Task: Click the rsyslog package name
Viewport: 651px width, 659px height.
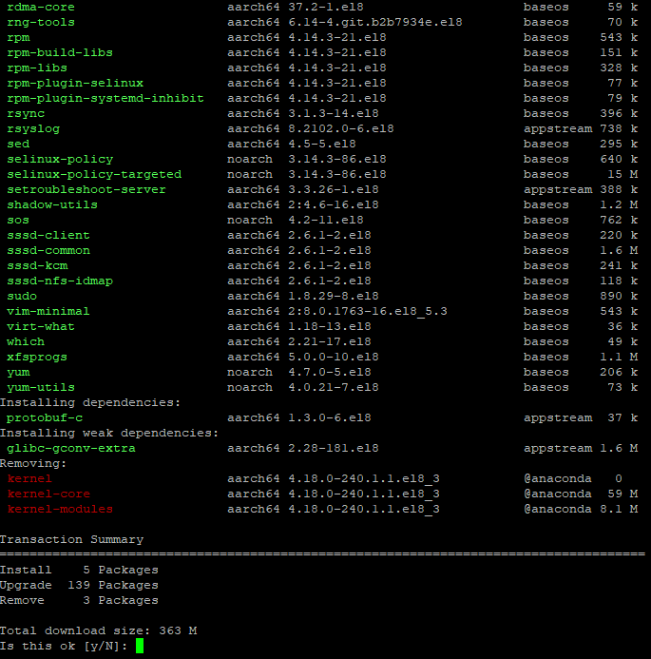Action: (x=33, y=128)
